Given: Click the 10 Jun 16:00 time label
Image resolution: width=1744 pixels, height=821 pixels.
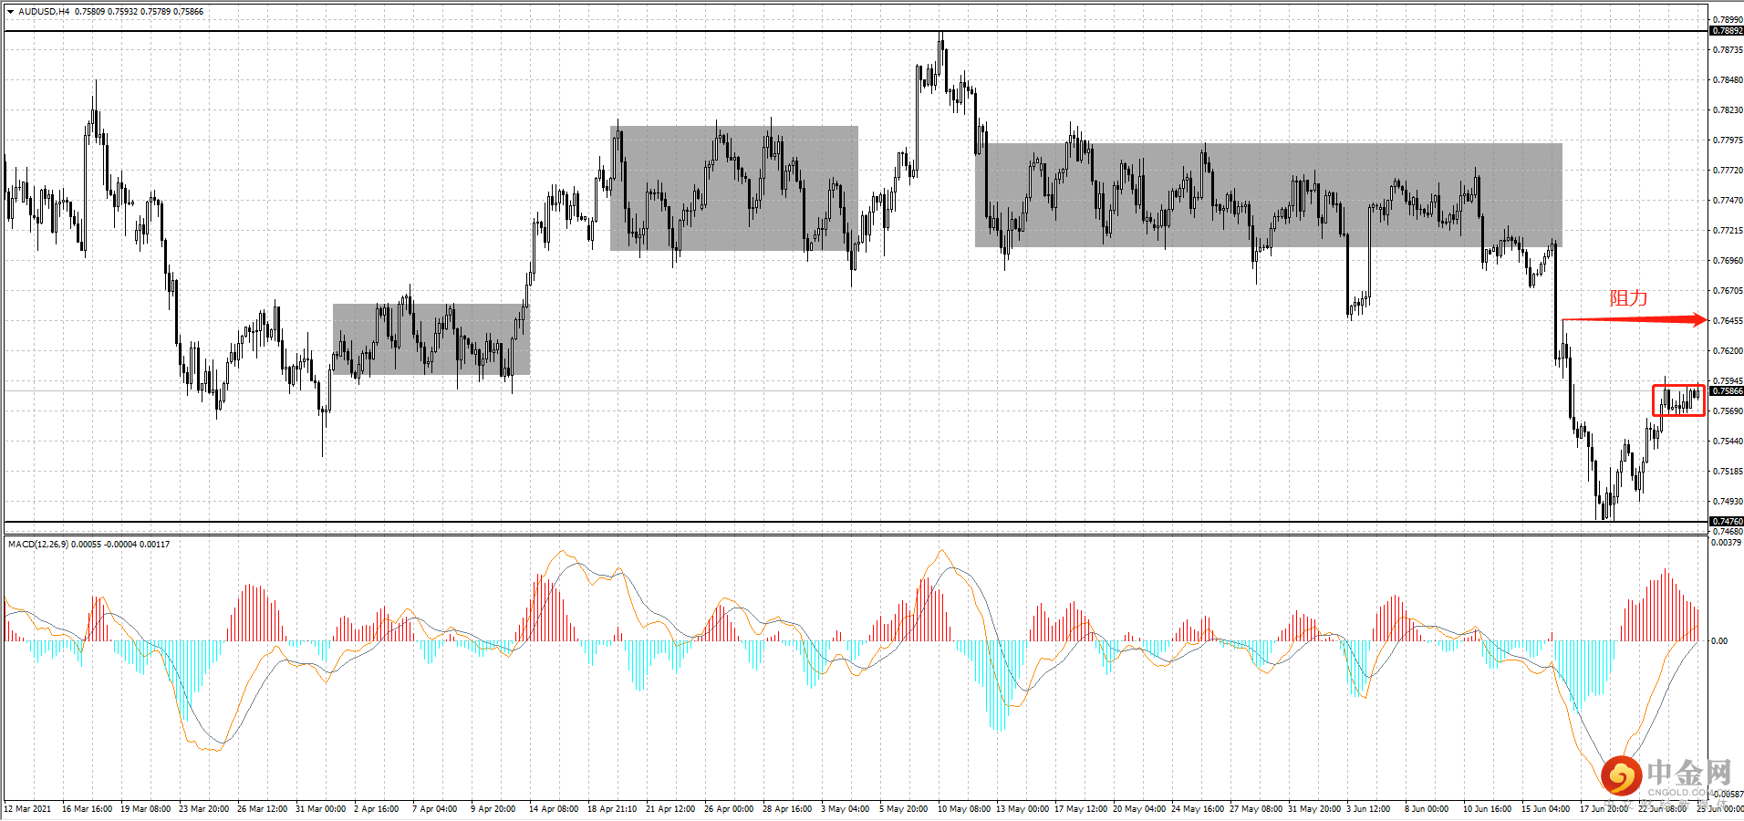Looking at the screenshot, I should [x=1488, y=809].
